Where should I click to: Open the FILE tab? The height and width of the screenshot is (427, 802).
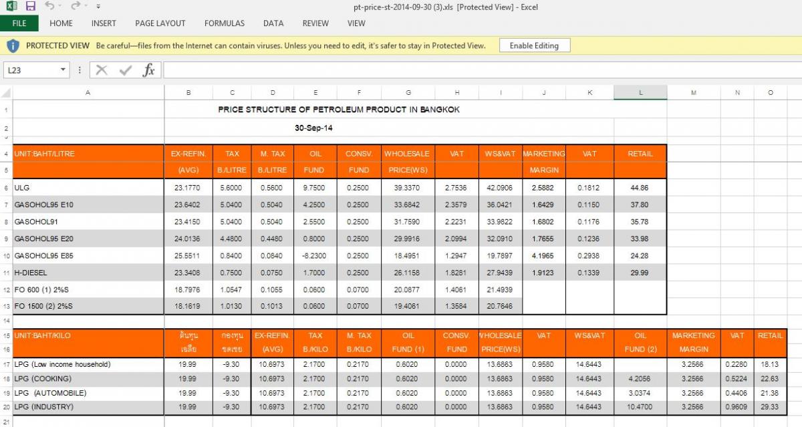19,23
